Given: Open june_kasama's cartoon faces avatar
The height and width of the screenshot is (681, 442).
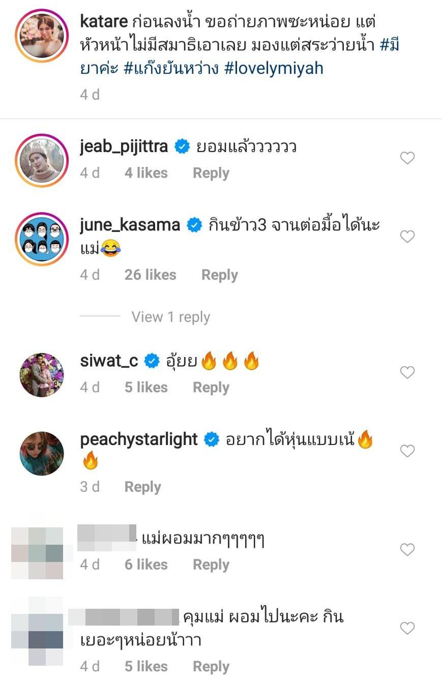Looking at the screenshot, I should [42, 239].
